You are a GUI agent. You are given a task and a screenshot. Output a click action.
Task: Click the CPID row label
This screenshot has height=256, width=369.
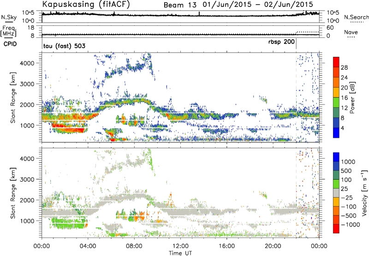pyautogui.click(x=10, y=44)
